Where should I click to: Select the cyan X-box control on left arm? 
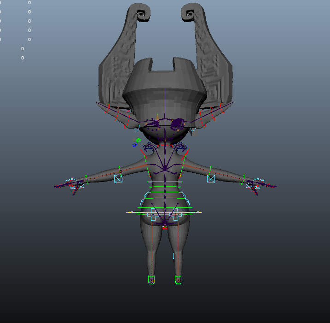point(118,179)
